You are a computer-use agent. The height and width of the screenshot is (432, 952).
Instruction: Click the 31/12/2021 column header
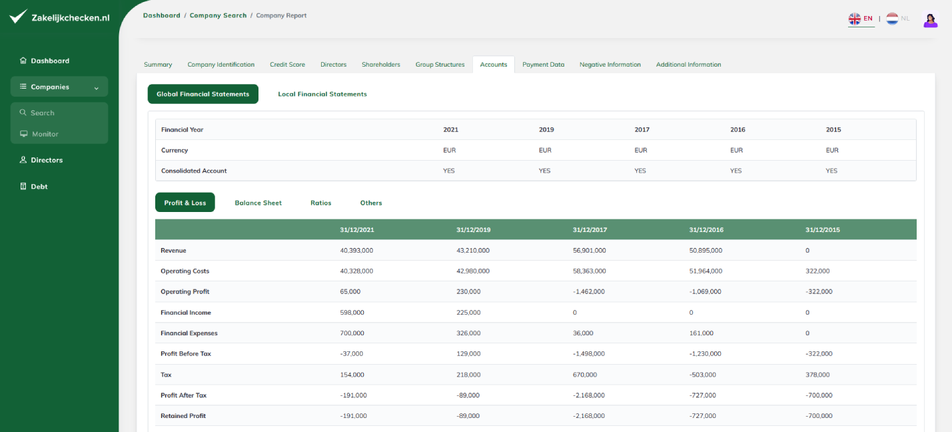point(357,230)
